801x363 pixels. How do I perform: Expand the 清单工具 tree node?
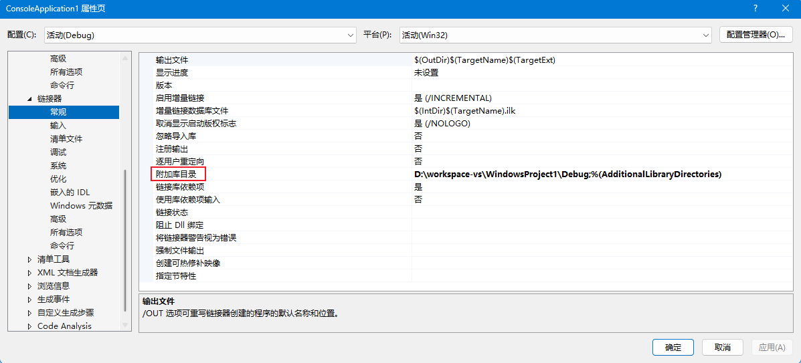pyautogui.click(x=29, y=259)
